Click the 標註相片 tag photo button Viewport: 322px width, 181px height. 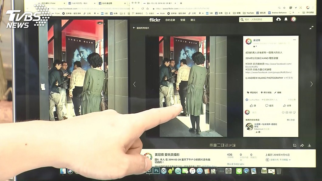tap(252, 93)
